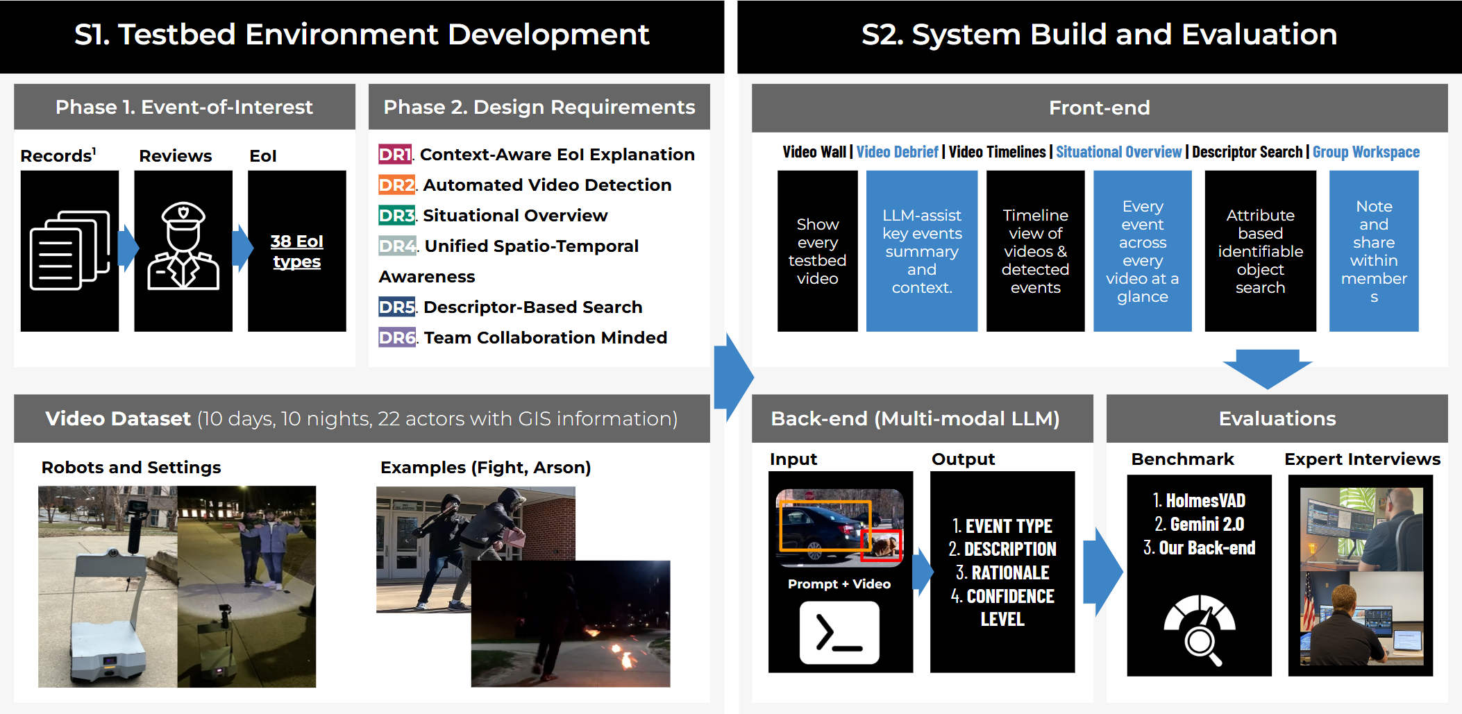Click the blue arrow between Input and Output

(923, 572)
